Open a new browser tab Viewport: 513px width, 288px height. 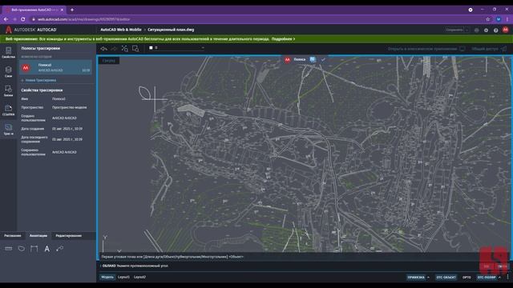point(72,10)
